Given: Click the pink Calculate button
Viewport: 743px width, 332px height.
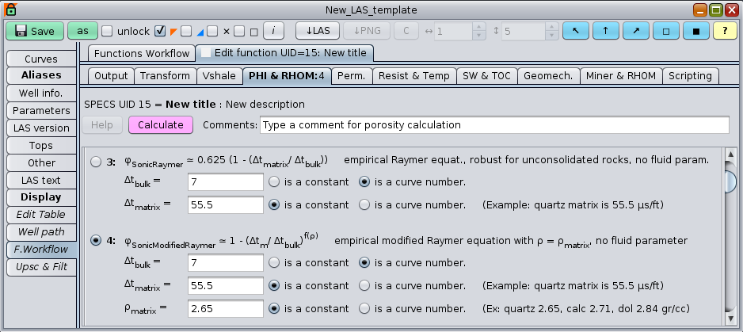Looking at the screenshot, I should coord(160,125).
